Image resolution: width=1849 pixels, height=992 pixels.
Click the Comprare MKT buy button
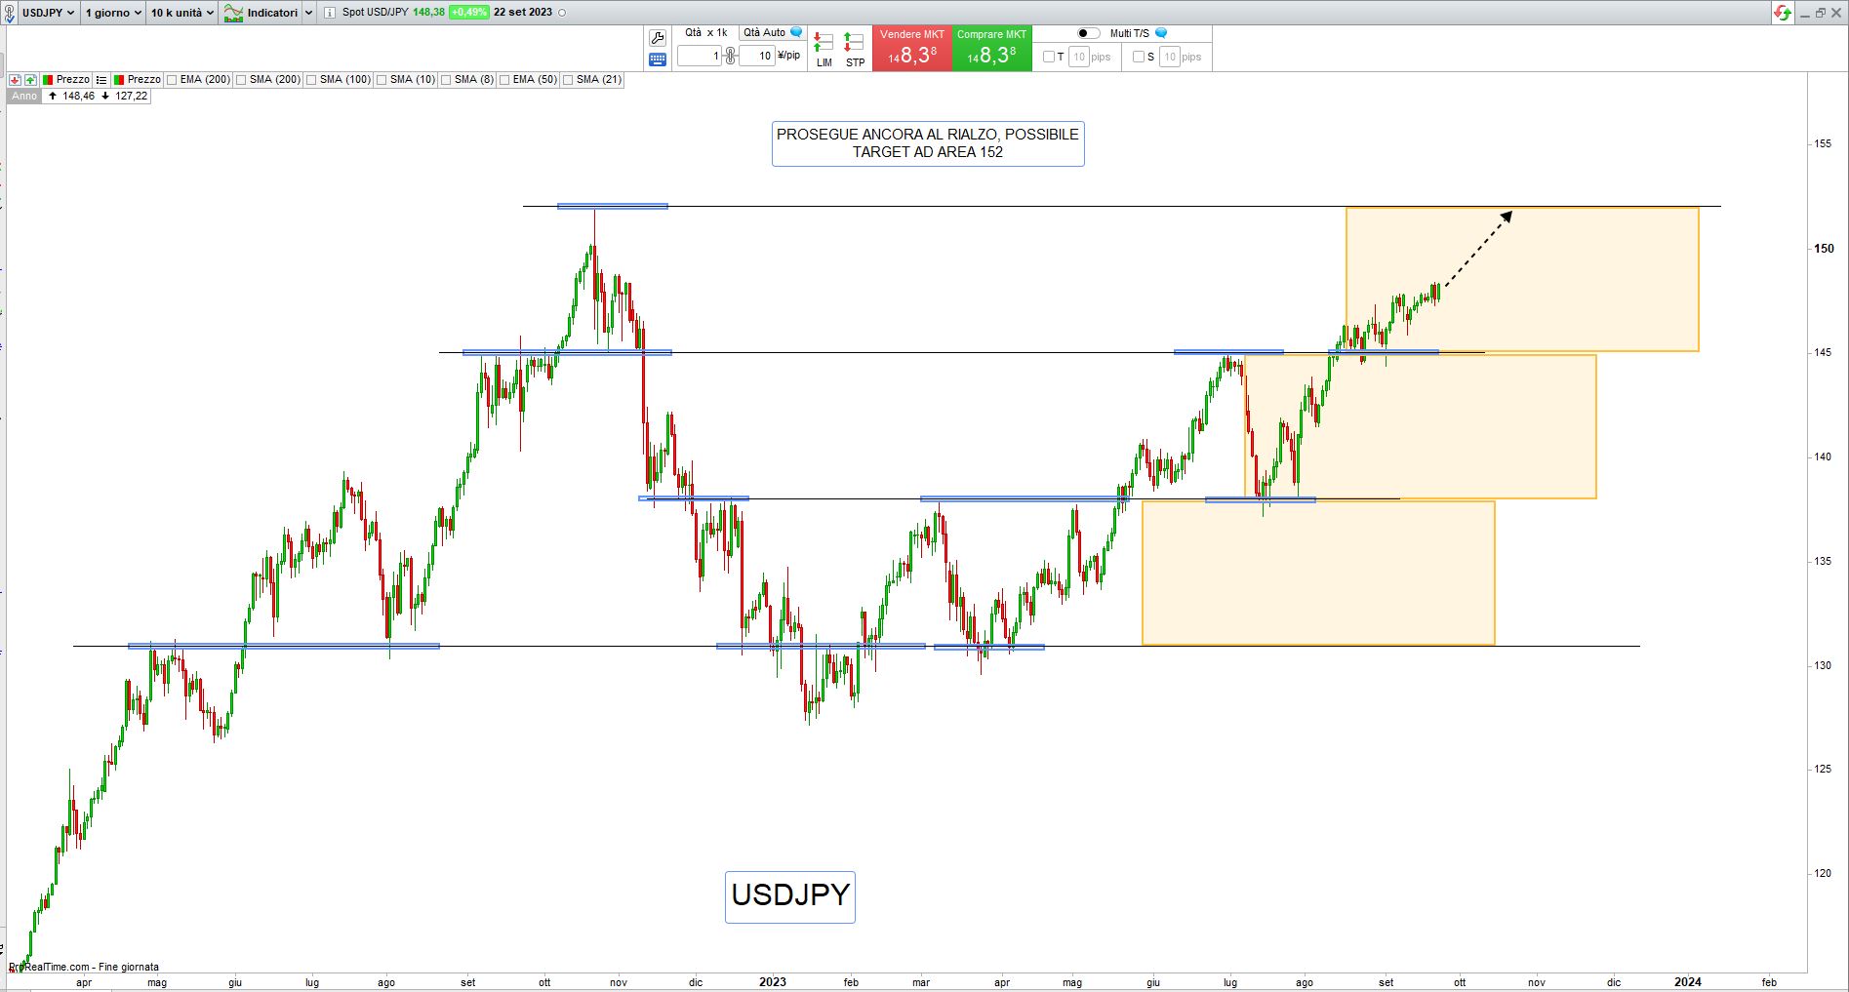991,49
